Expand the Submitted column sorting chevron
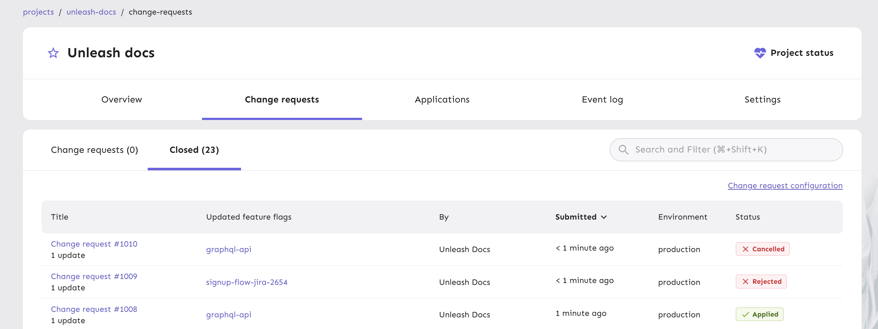Viewport: 878px width, 329px height. coord(604,217)
